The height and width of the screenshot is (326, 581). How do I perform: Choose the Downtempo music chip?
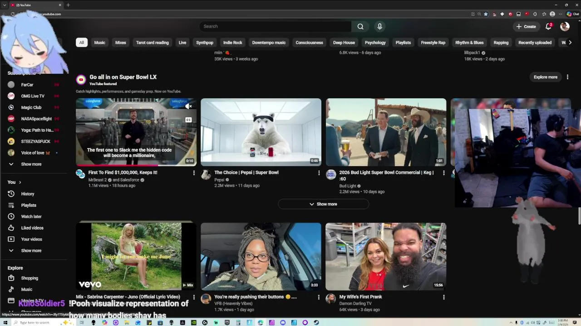click(269, 43)
